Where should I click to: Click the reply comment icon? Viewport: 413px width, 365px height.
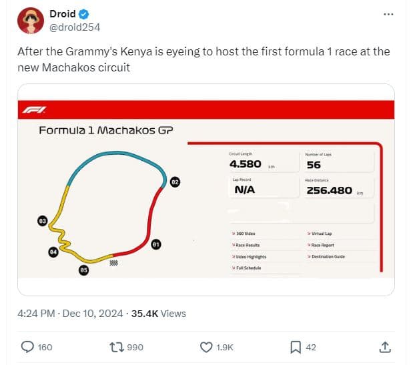coord(28,347)
